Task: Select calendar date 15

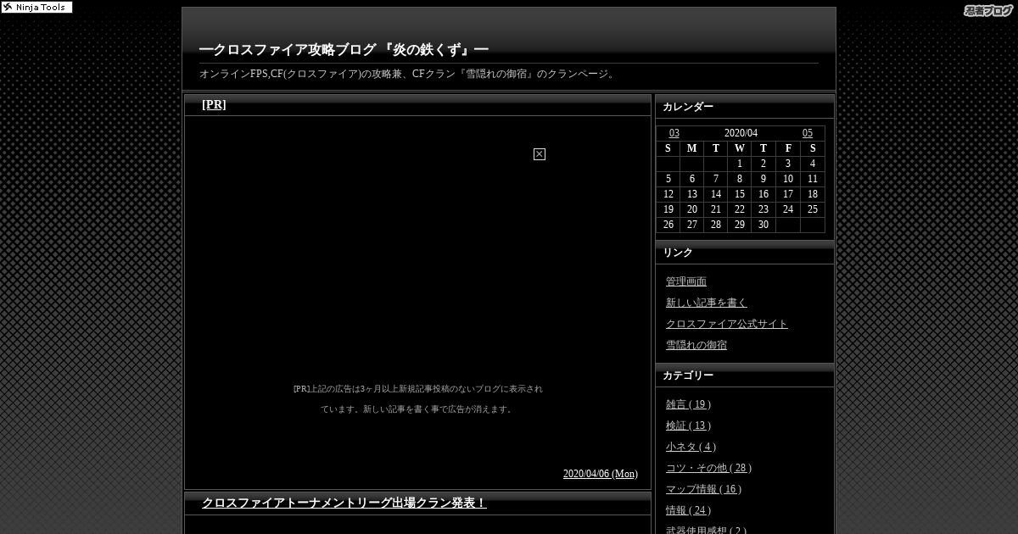Action: (739, 194)
